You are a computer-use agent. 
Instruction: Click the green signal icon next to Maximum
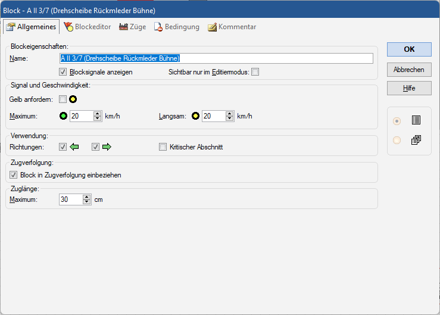[63, 116]
